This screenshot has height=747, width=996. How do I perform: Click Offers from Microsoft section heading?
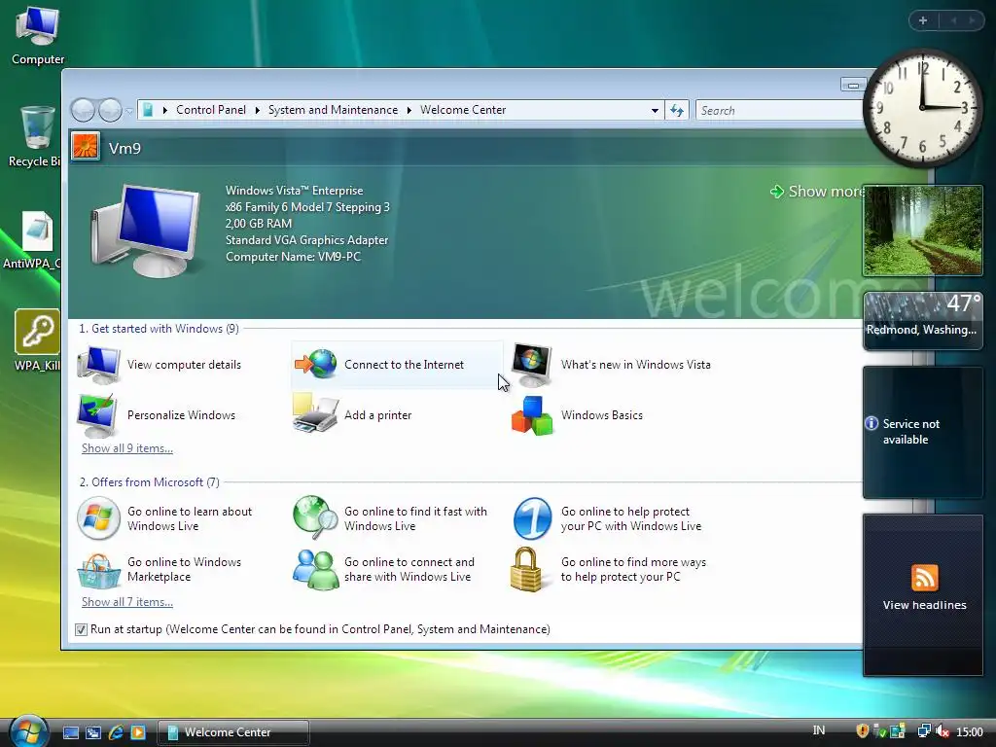149,482
